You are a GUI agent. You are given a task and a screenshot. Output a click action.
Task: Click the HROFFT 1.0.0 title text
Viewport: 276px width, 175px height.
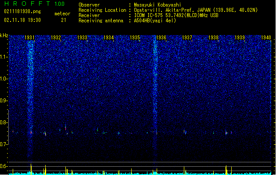coord(34,3)
